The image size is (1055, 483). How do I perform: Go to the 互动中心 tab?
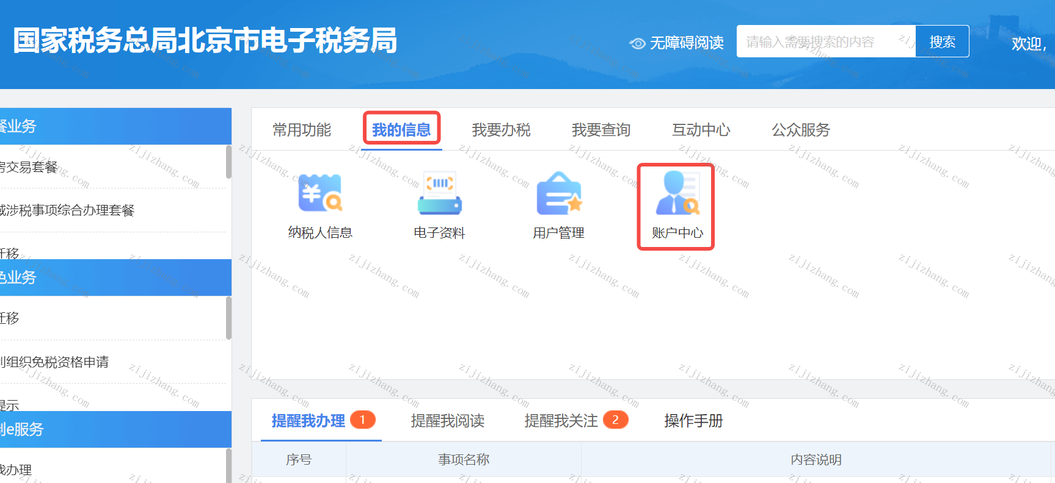(701, 130)
